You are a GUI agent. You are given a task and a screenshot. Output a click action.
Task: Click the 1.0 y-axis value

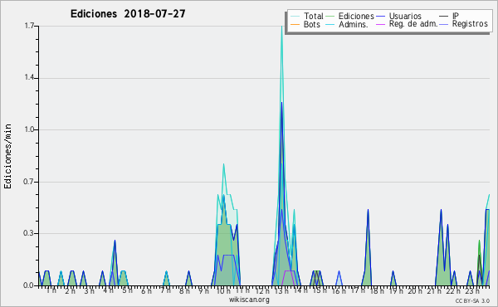coord(29,129)
